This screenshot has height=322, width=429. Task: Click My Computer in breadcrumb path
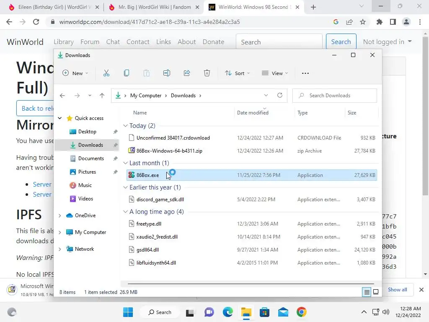[145, 96]
